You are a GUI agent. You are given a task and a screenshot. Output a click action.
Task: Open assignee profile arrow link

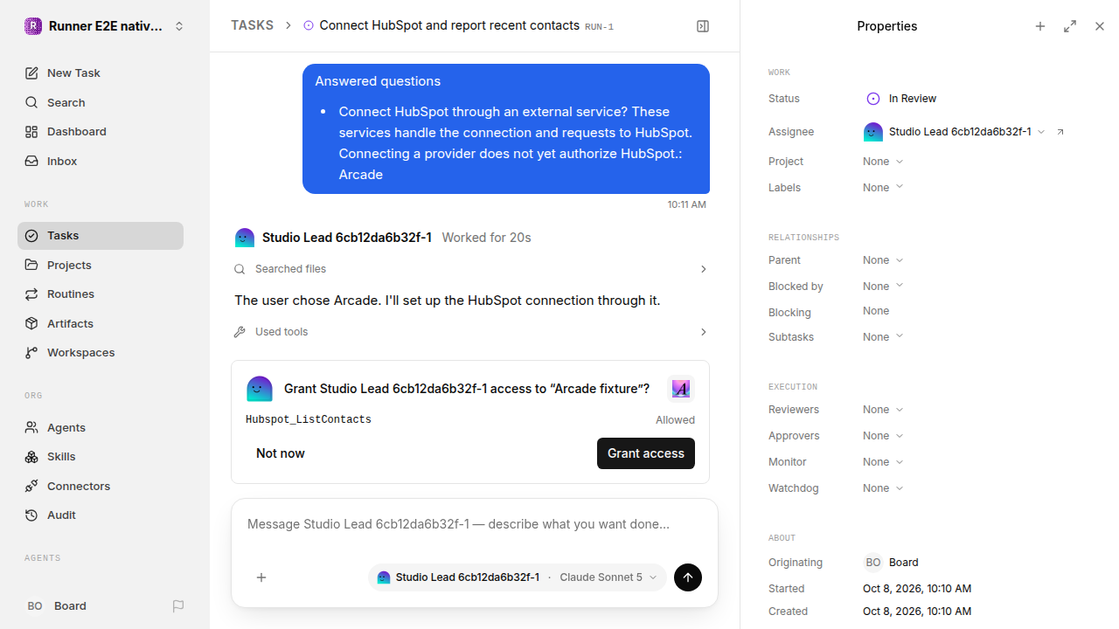pos(1060,132)
